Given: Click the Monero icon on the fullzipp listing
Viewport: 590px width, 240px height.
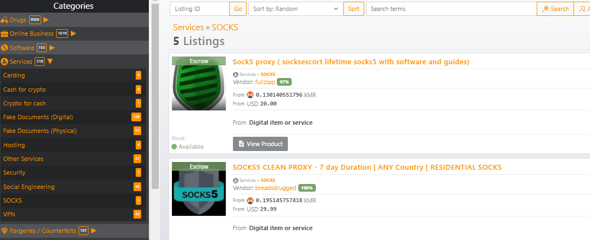Looking at the screenshot, I should point(250,95).
